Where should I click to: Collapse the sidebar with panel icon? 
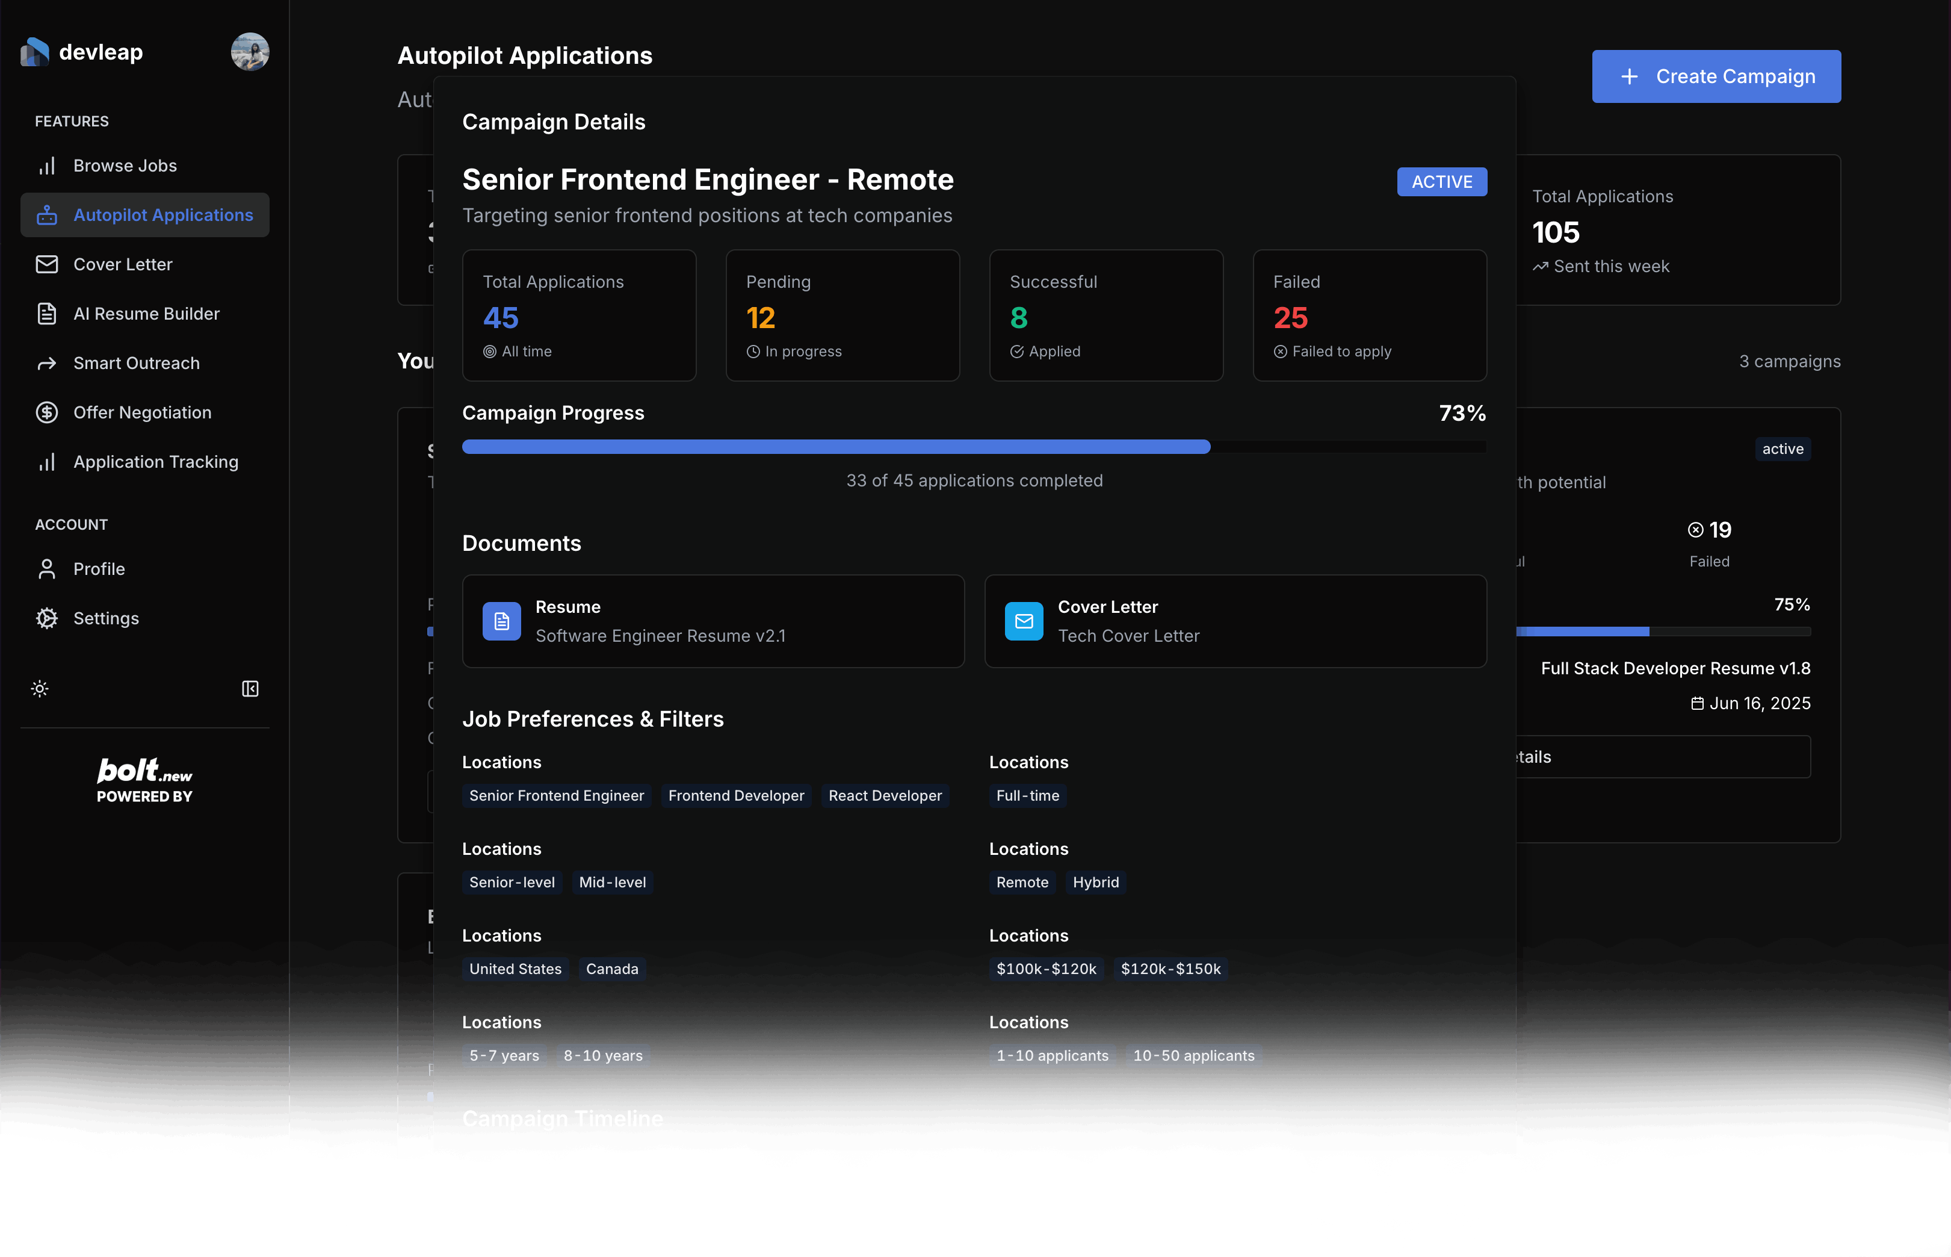click(250, 689)
